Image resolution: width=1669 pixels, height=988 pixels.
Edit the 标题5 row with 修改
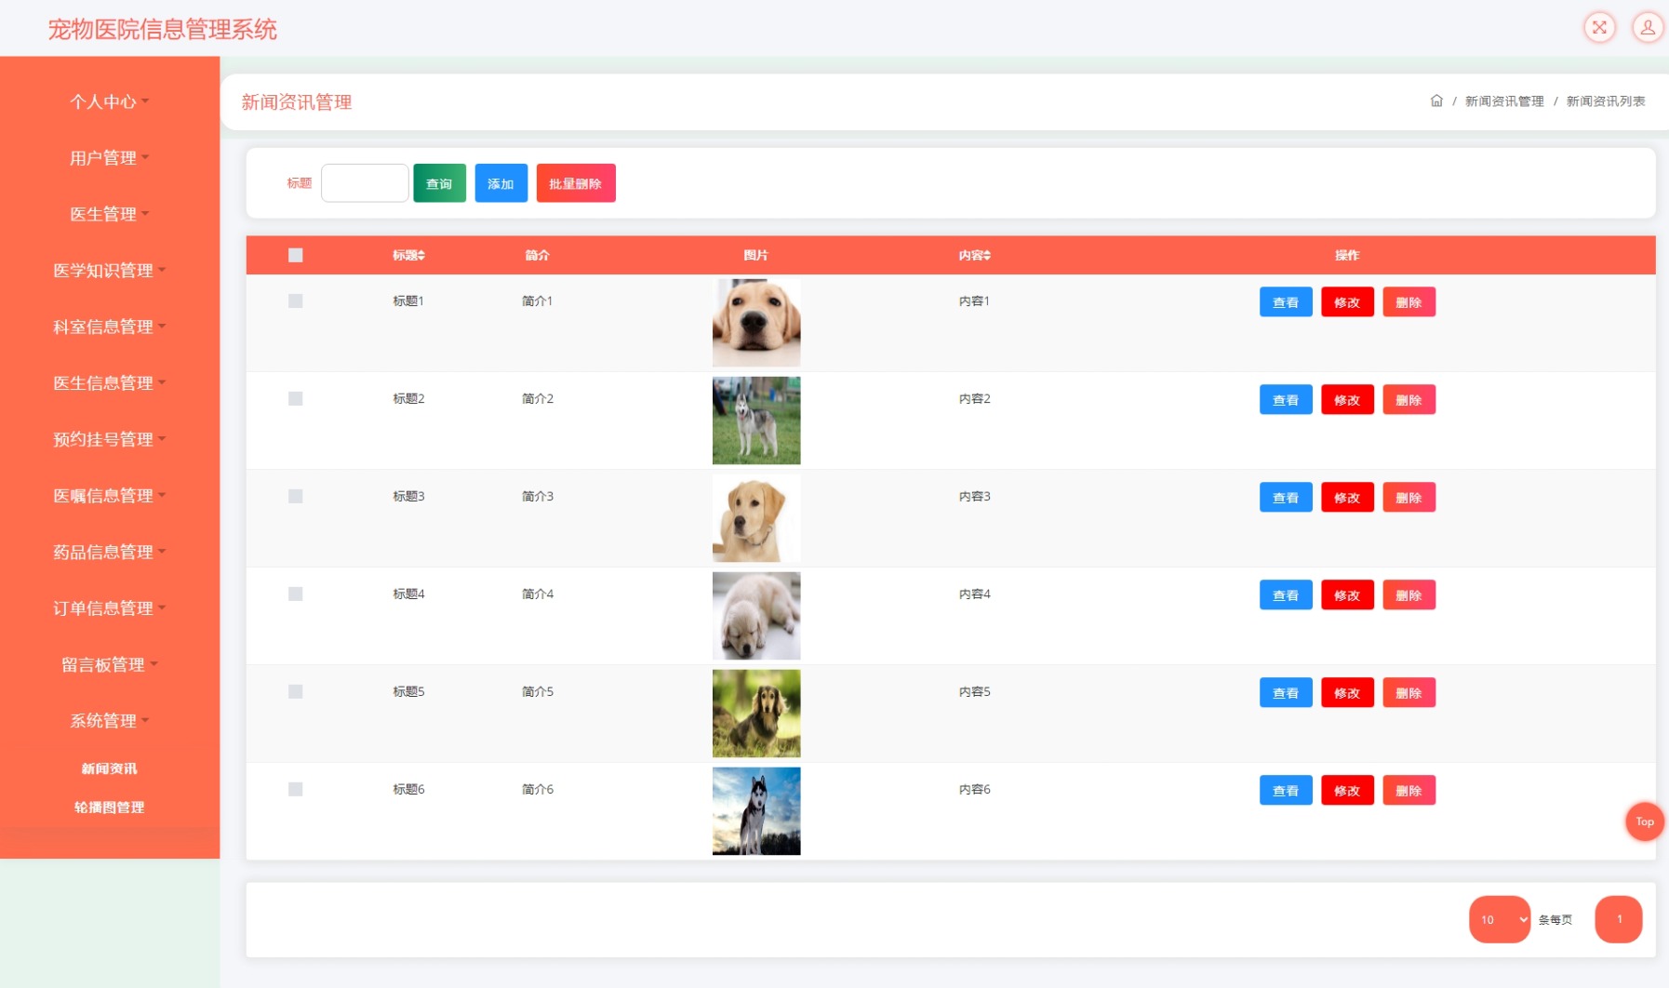click(1347, 693)
